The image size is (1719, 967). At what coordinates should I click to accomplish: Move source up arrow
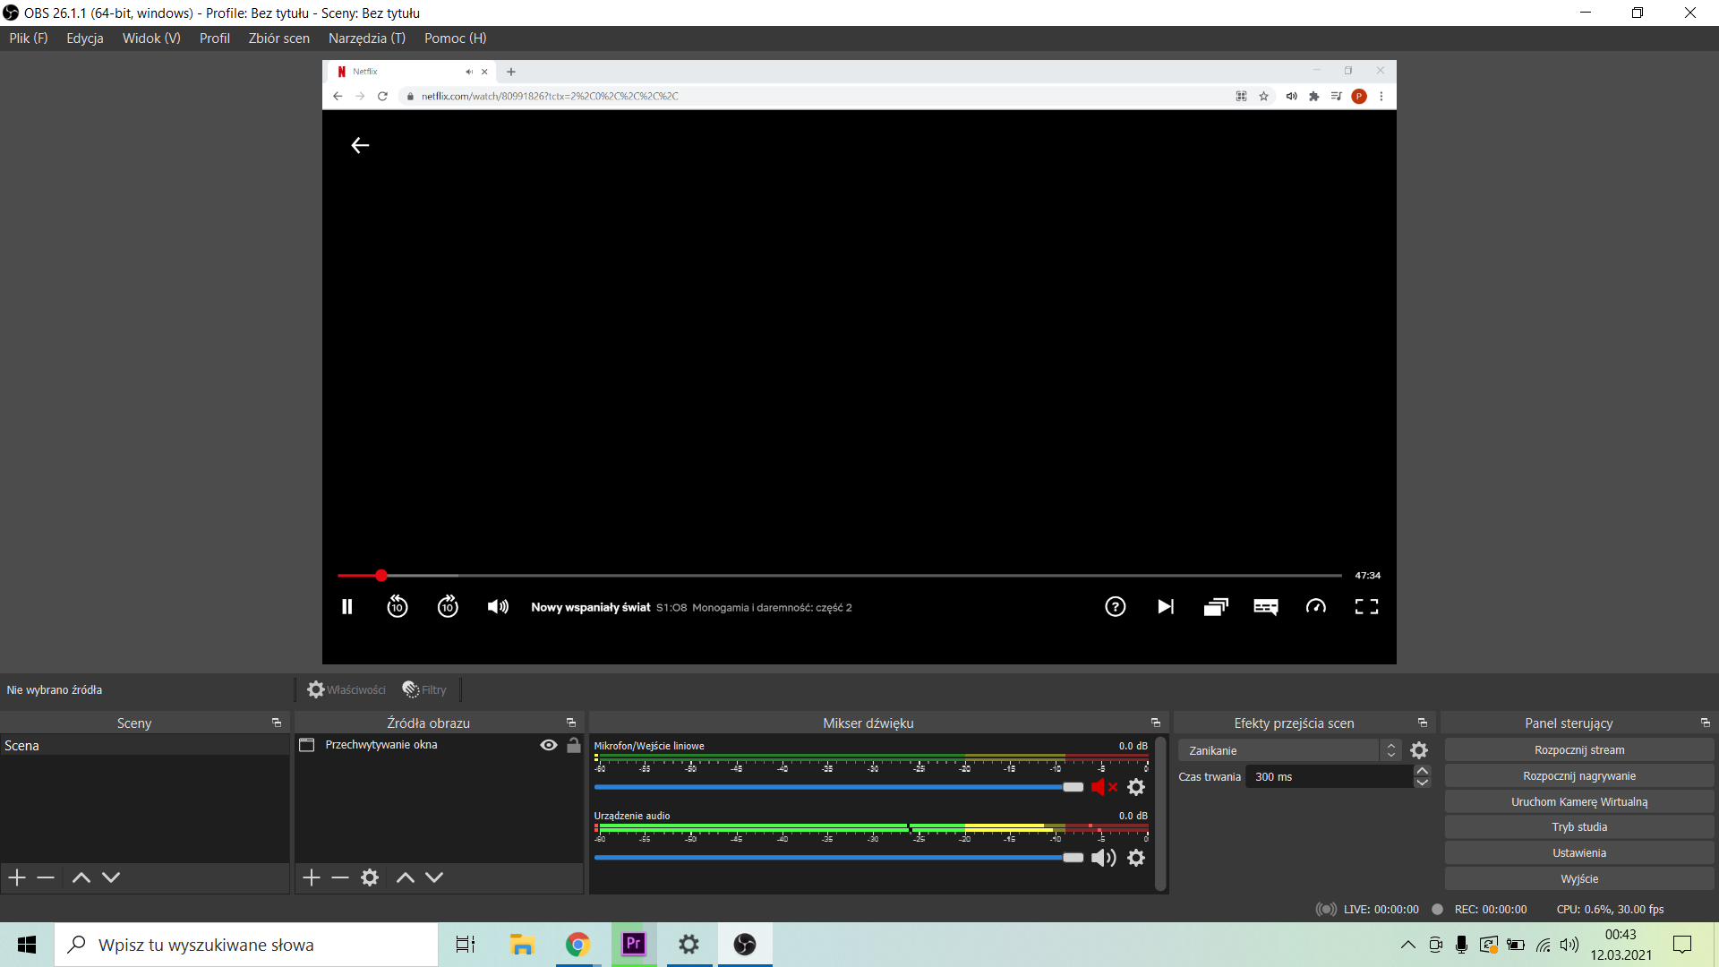406,877
